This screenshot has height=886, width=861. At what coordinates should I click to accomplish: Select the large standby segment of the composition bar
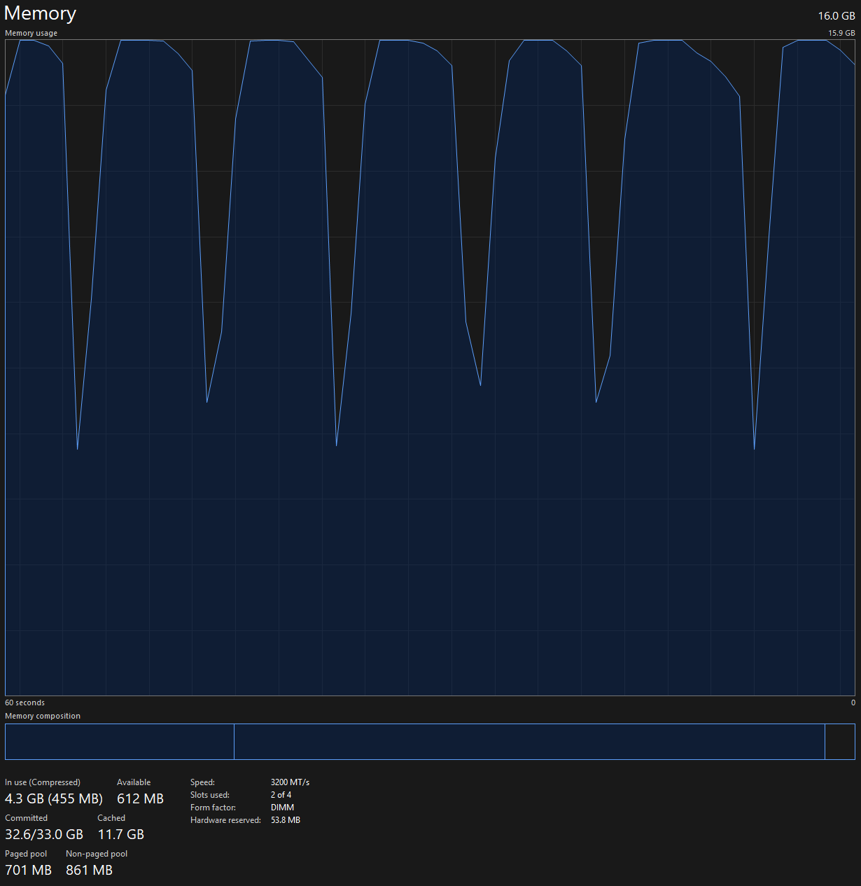528,742
